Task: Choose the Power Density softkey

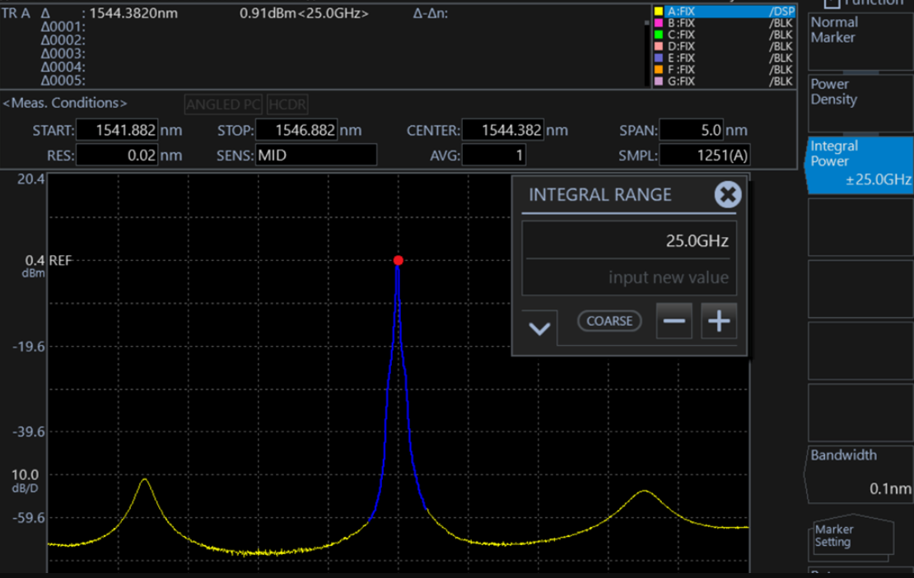Action: pos(859,102)
